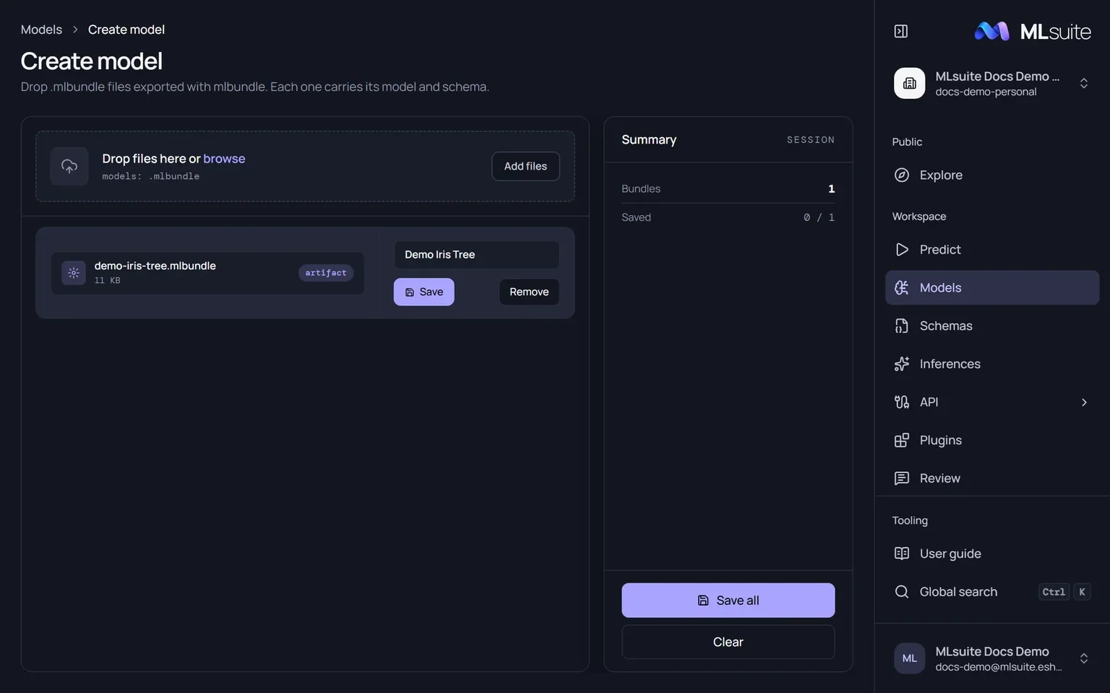Go to the Explore page
The image size is (1110, 693).
pos(991,175)
